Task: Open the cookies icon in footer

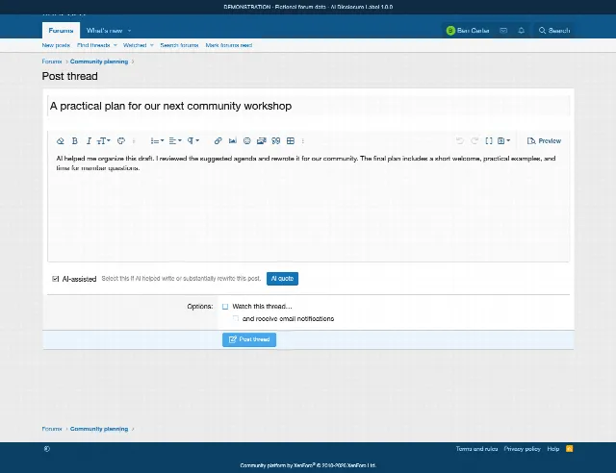Action: (47, 449)
